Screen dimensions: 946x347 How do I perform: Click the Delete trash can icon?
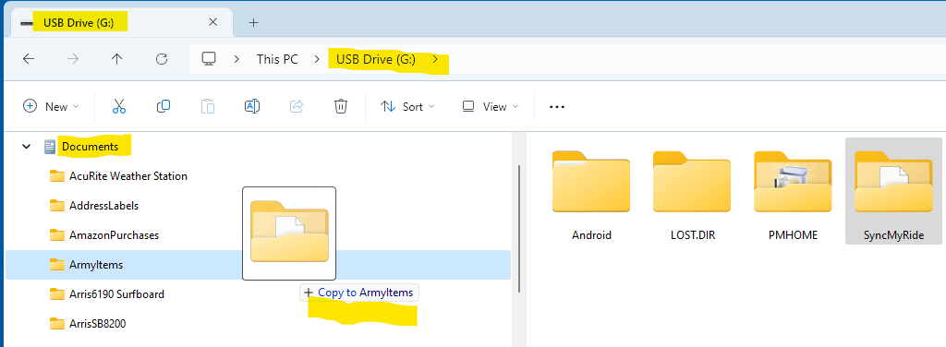pyautogui.click(x=340, y=107)
